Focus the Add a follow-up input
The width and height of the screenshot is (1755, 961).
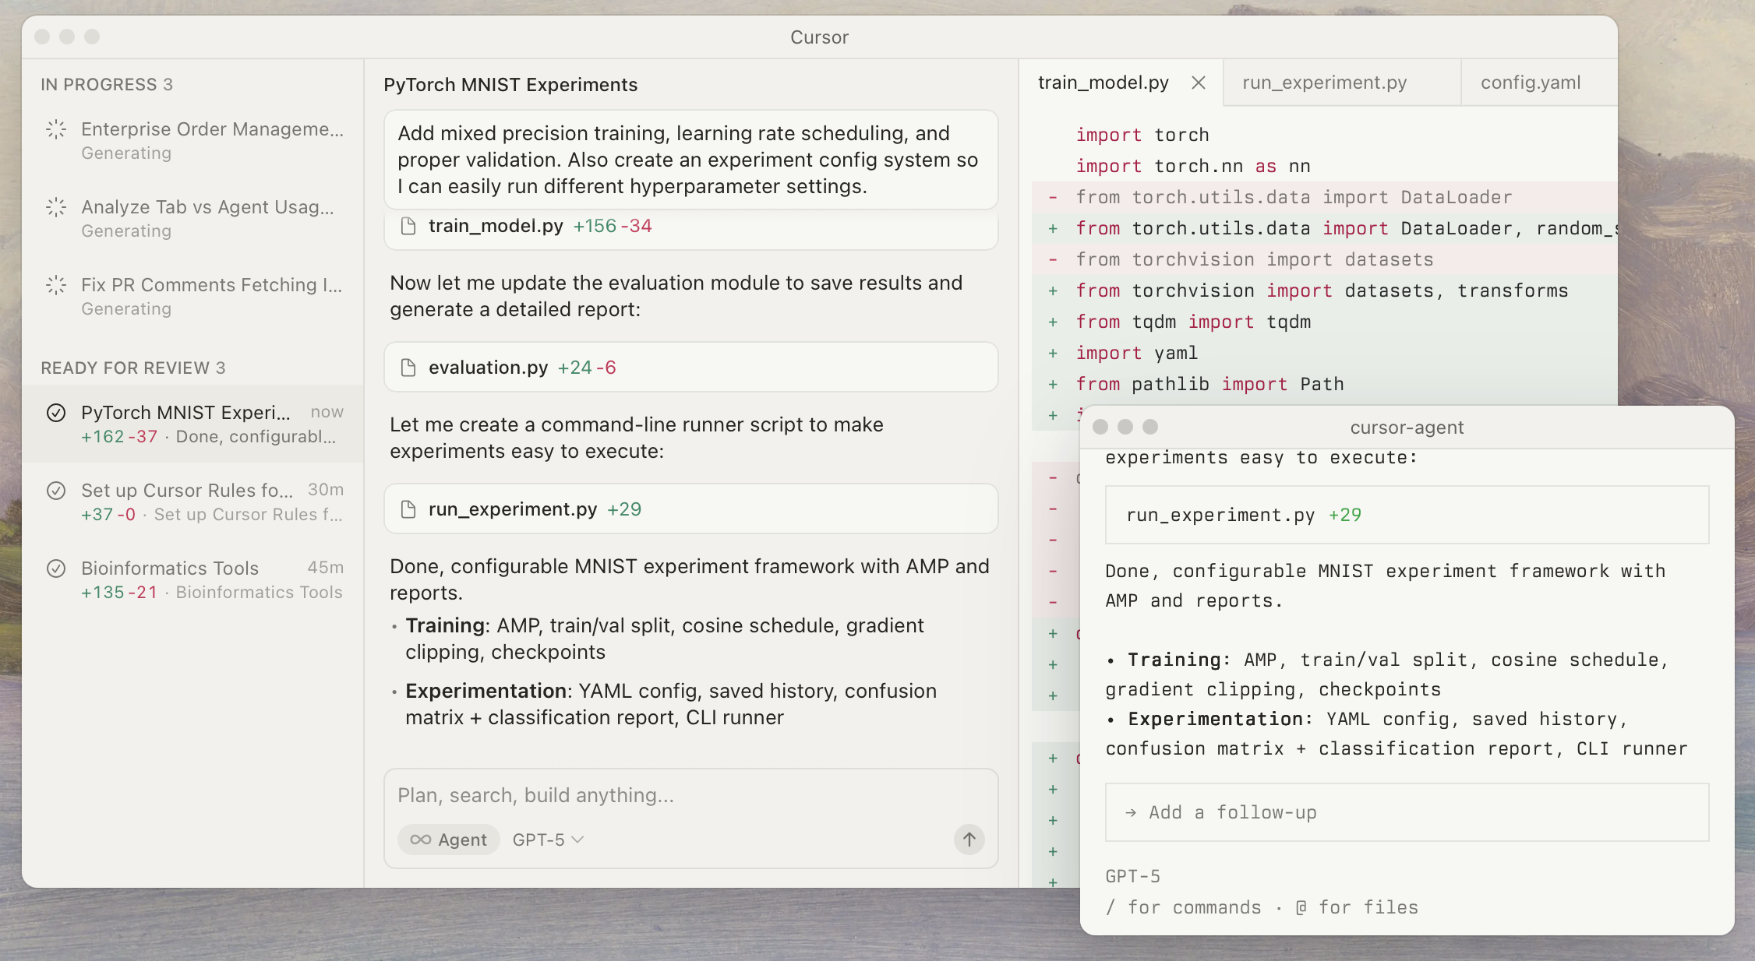[1407, 812]
